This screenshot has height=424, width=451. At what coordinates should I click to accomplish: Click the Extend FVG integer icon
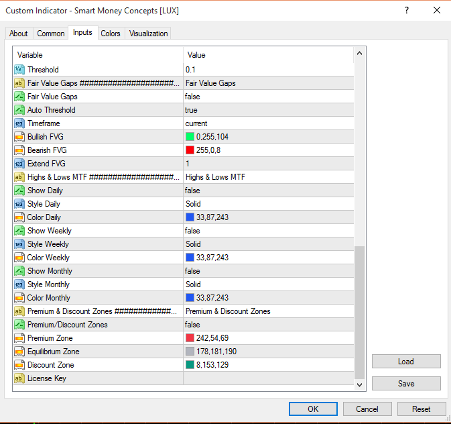19,164
